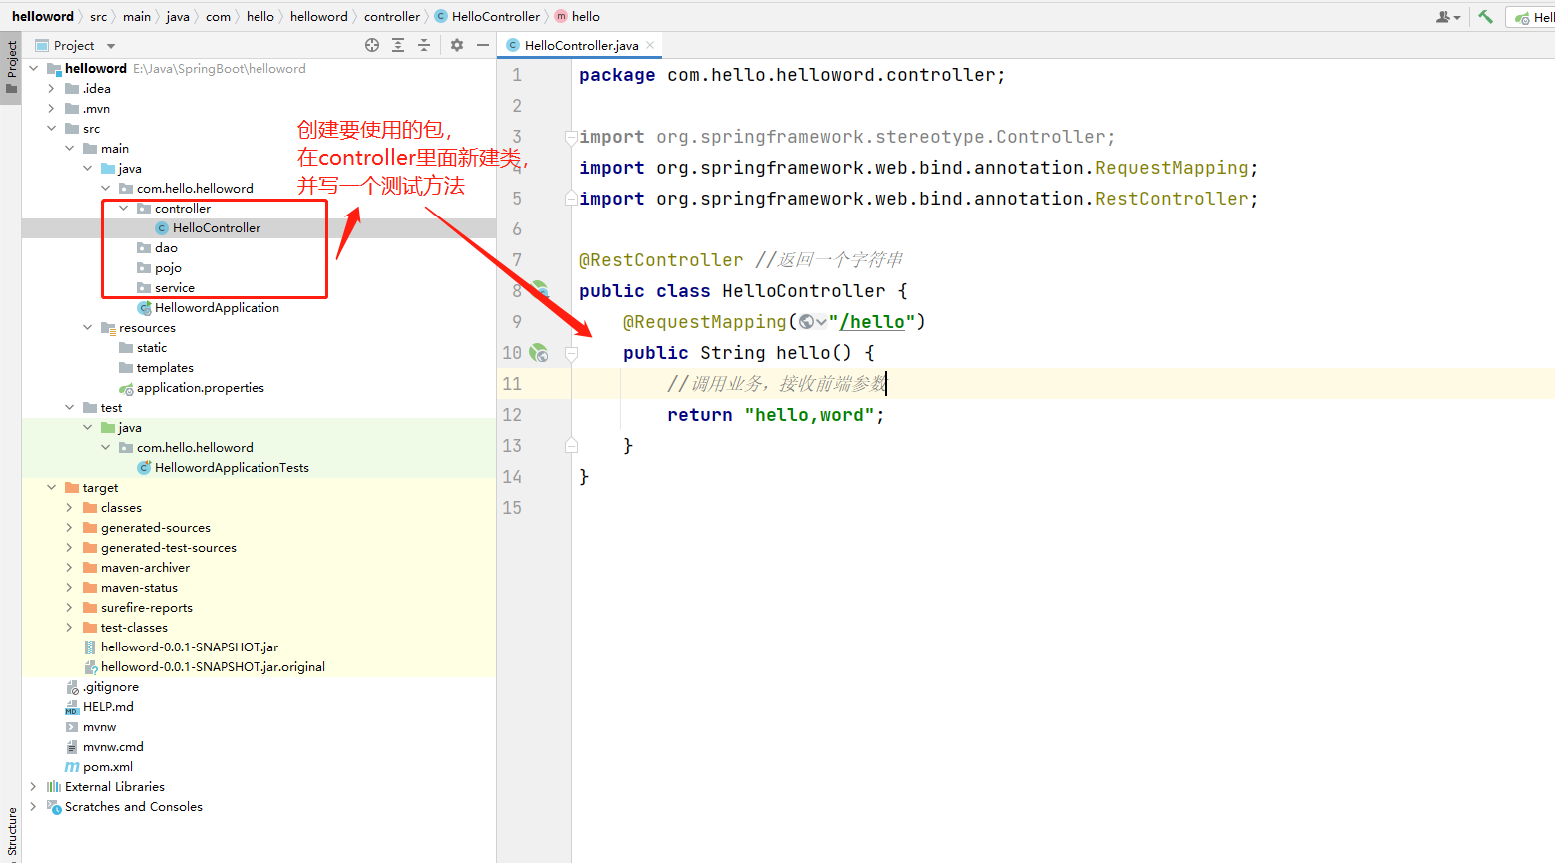The width and height of the screenshot is (1555, 863).
Task: Click main breadcrumb in navigation bar
Action: pos(137,17)
